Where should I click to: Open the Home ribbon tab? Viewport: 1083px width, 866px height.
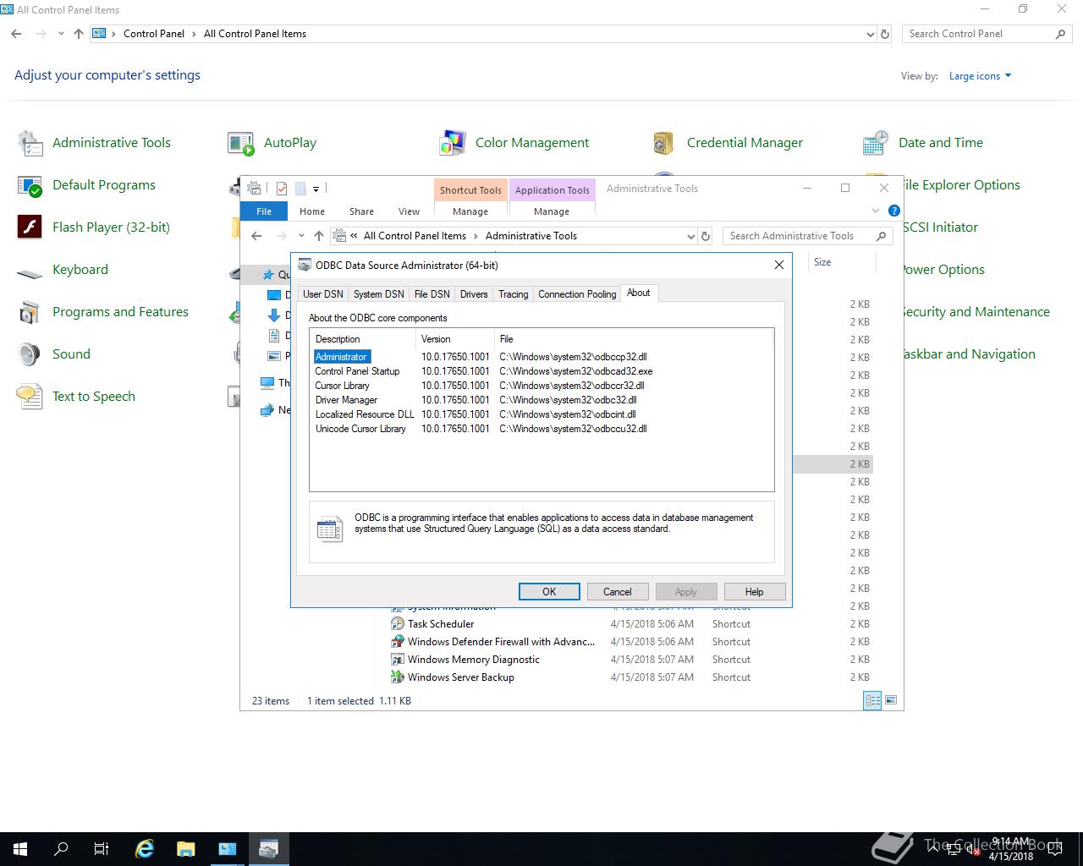point(312,211)
